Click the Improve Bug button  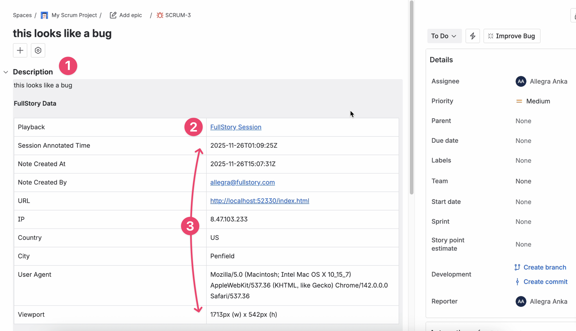coord(512,36)
